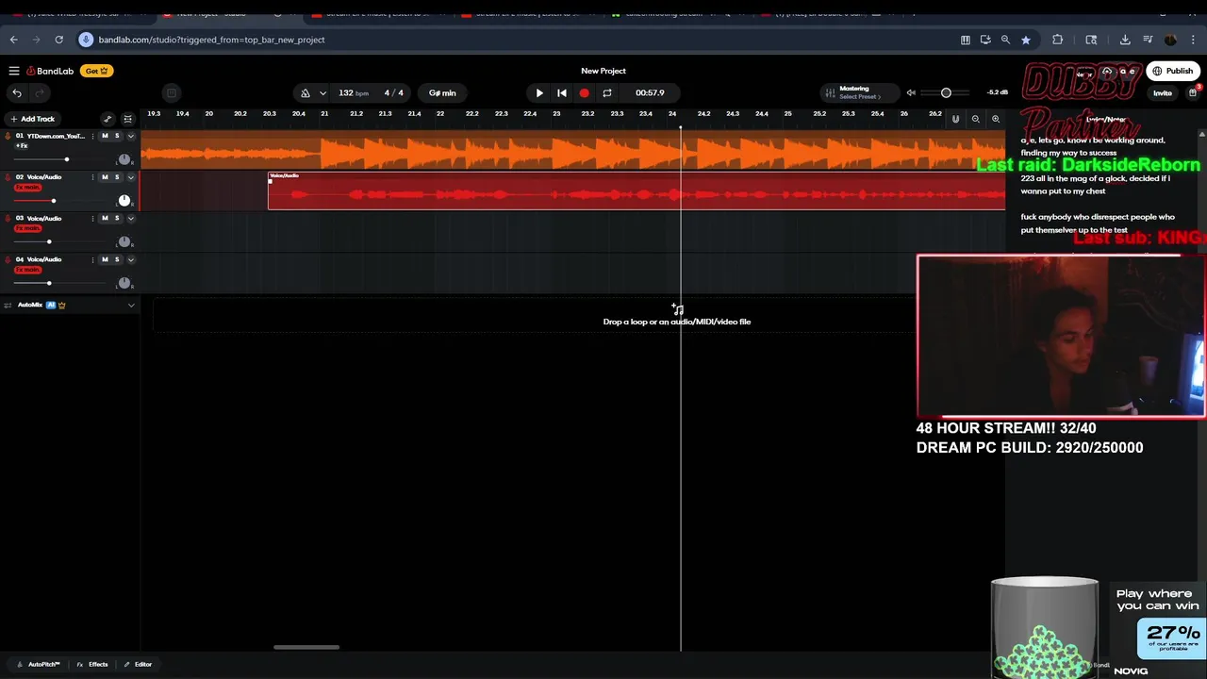Open track 01 three-dot menu
The image size is (1207, 679).
coord(92,136)
